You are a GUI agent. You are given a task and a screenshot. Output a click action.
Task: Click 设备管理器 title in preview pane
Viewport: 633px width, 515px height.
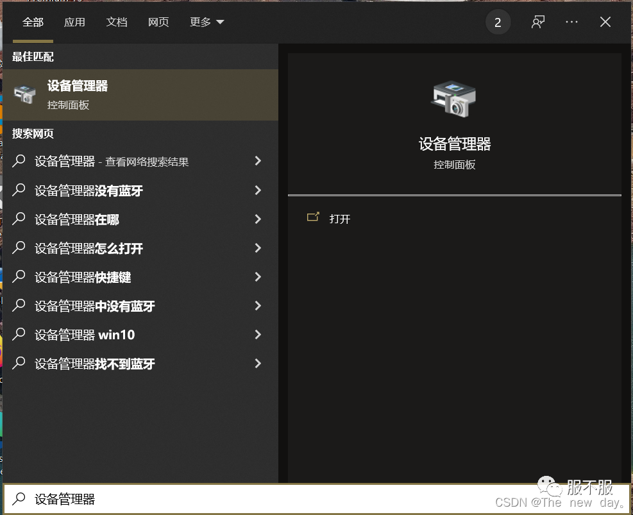[x=455, y=144]
